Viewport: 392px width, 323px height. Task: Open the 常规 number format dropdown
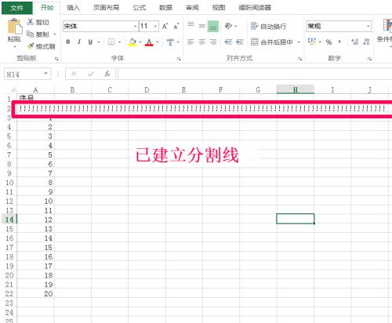[368, 26]
